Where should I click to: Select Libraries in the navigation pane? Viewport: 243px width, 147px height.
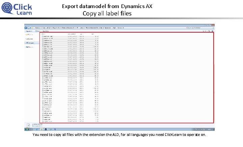click(30, 39)
